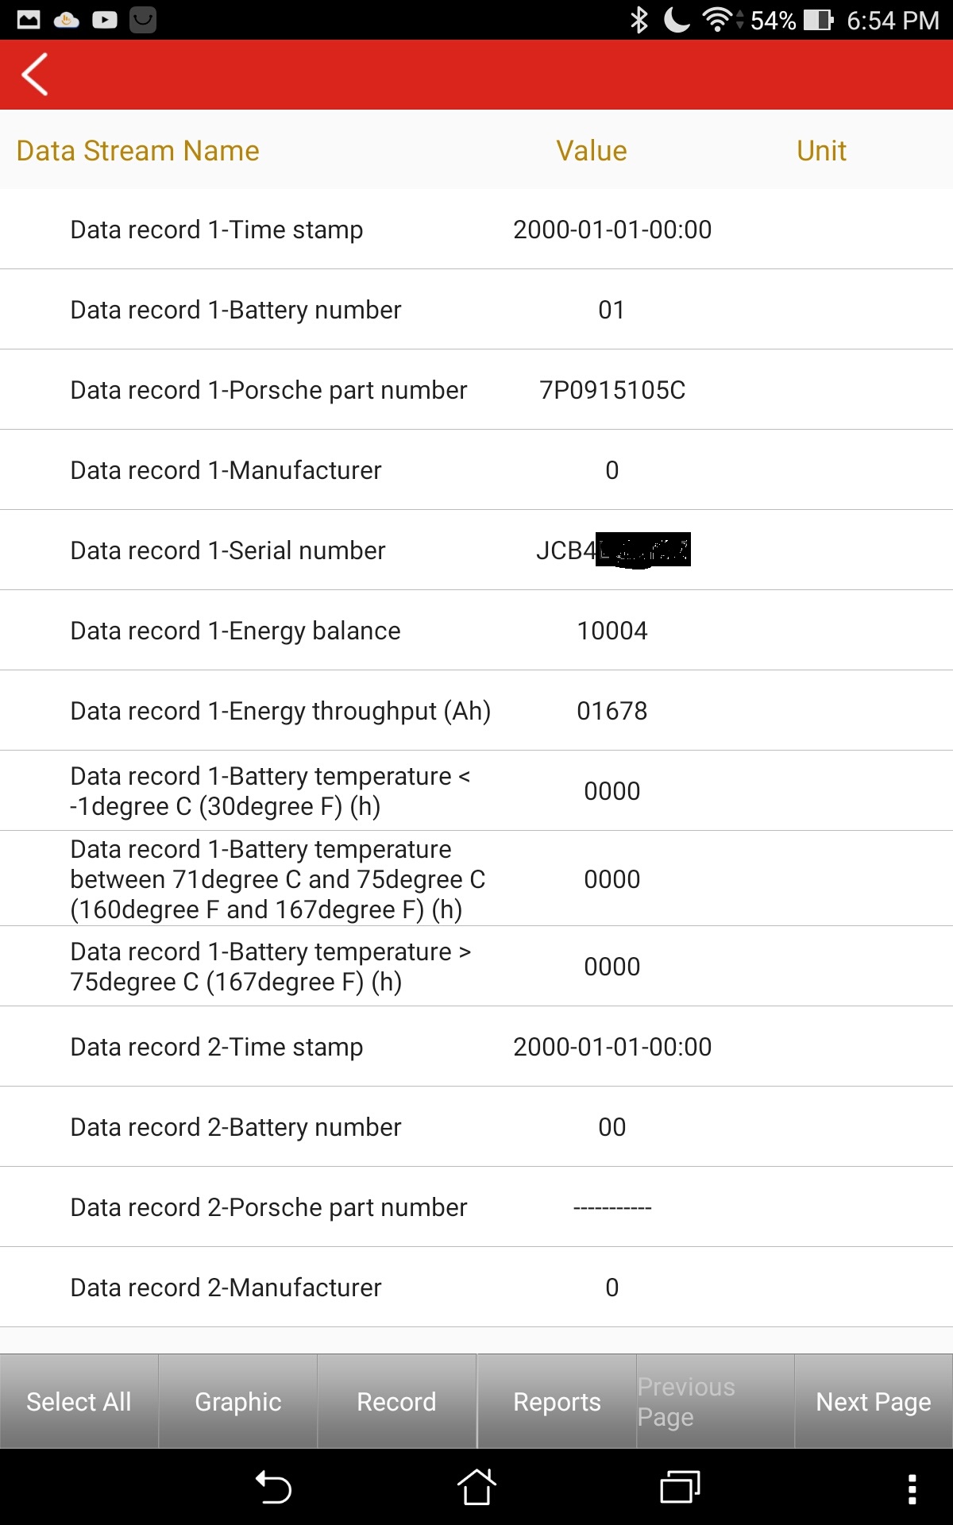Open the recent apps icon
Screen dimensions: 953x1525
[x=680, y=1487]
